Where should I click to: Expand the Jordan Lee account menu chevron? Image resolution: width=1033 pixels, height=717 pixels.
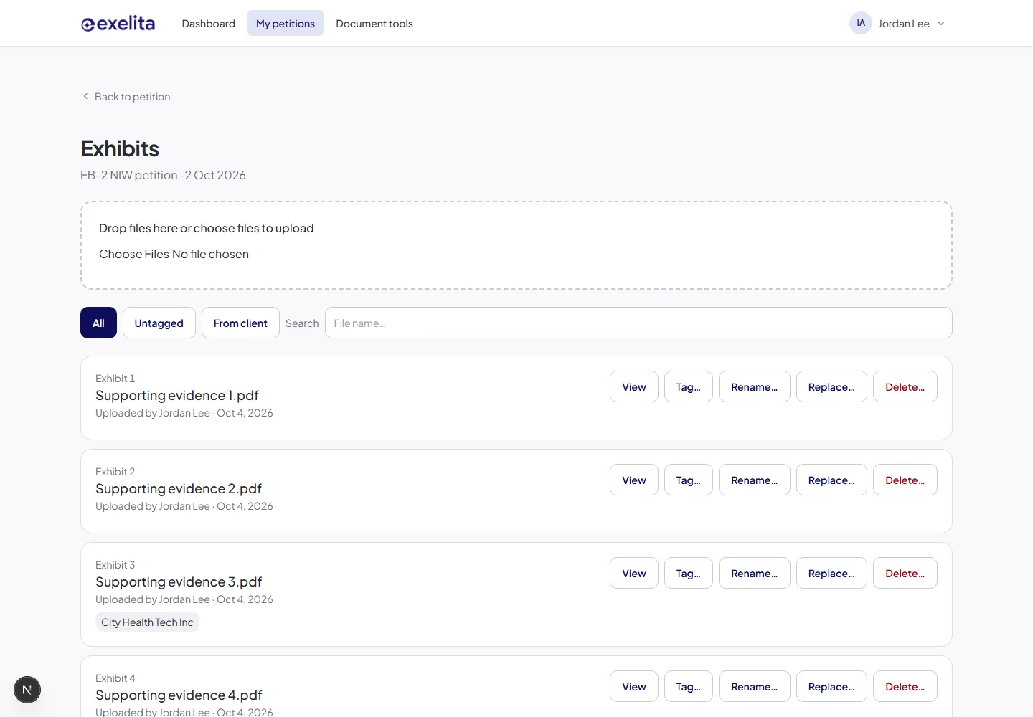click(941, 24)
